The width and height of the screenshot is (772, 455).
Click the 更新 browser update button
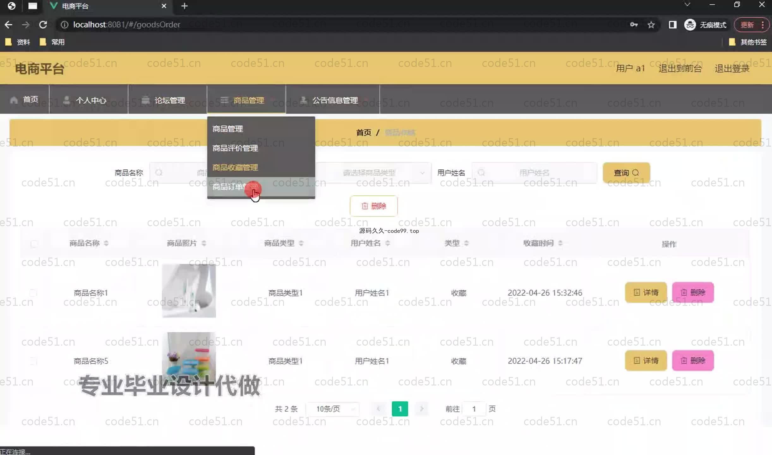coord(747,25)
